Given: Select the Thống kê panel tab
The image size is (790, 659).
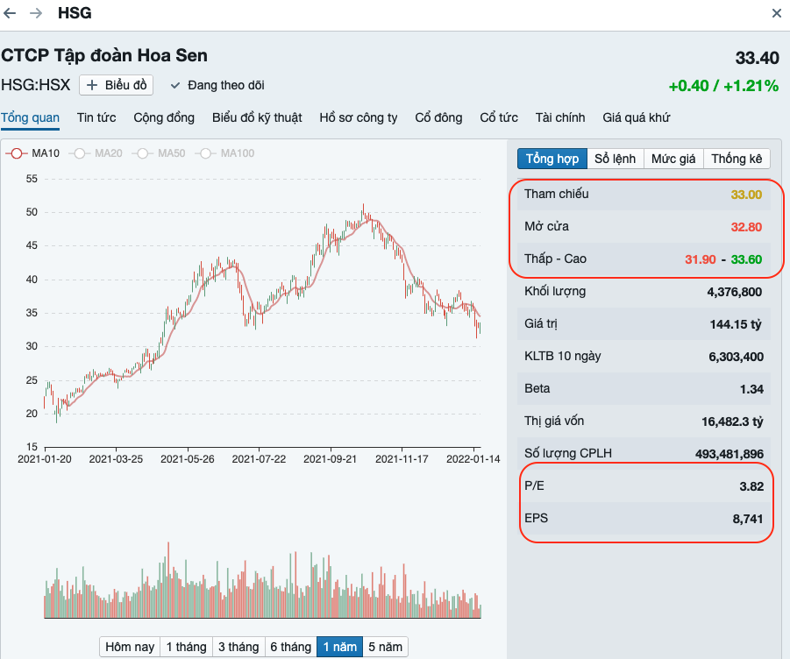Looking at the screenshot, I should (x=737, y=159).
